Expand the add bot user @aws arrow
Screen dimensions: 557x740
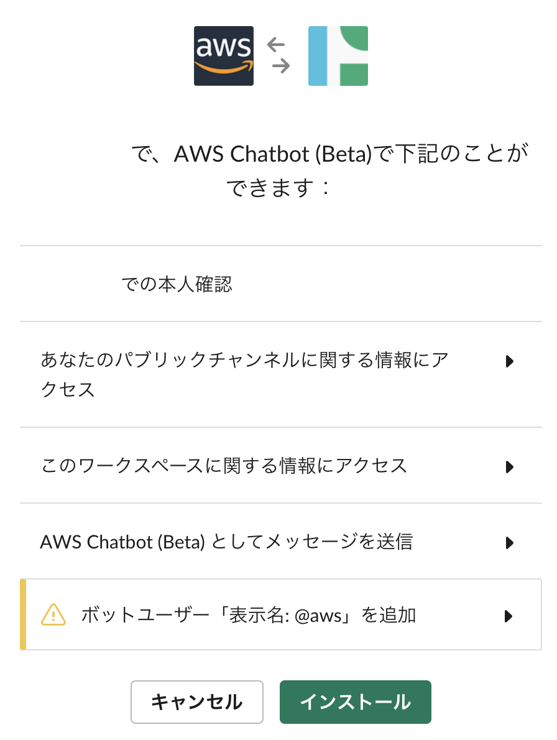click(508, 616)
